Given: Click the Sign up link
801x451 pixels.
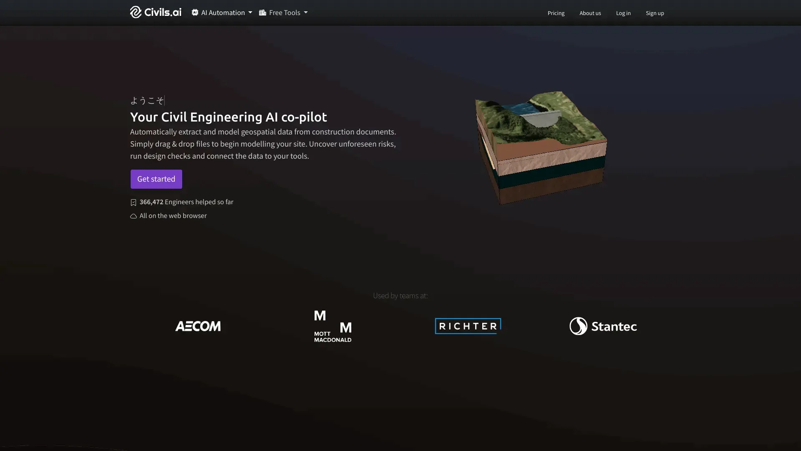Looking at the screenshot, I should pos(655,13).
